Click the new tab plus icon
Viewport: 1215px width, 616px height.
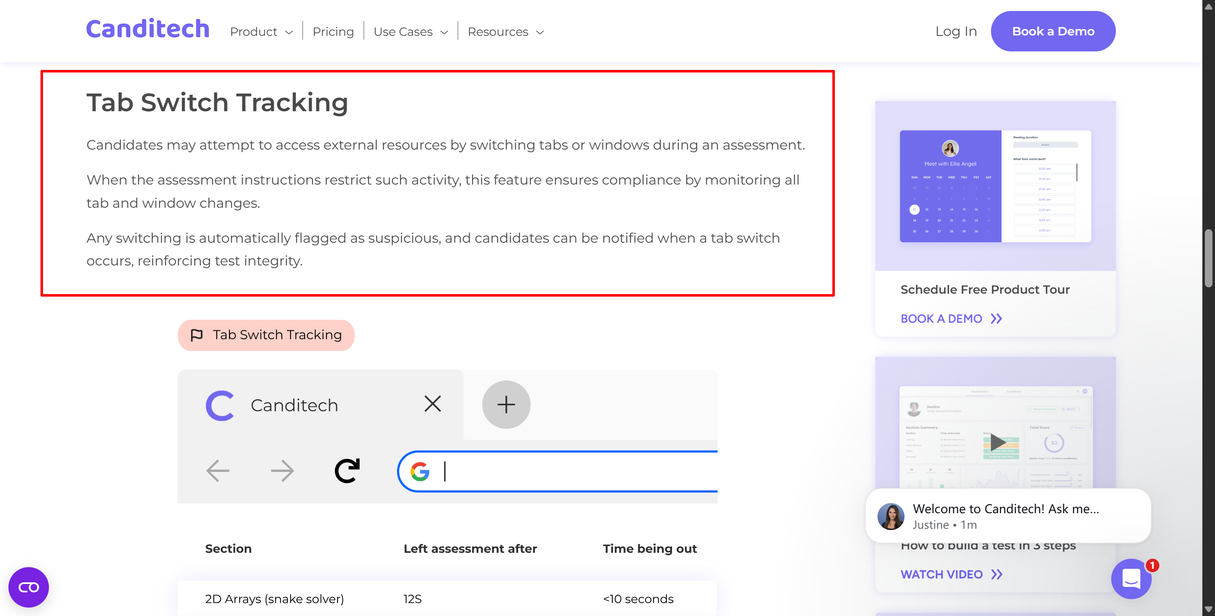506,404
